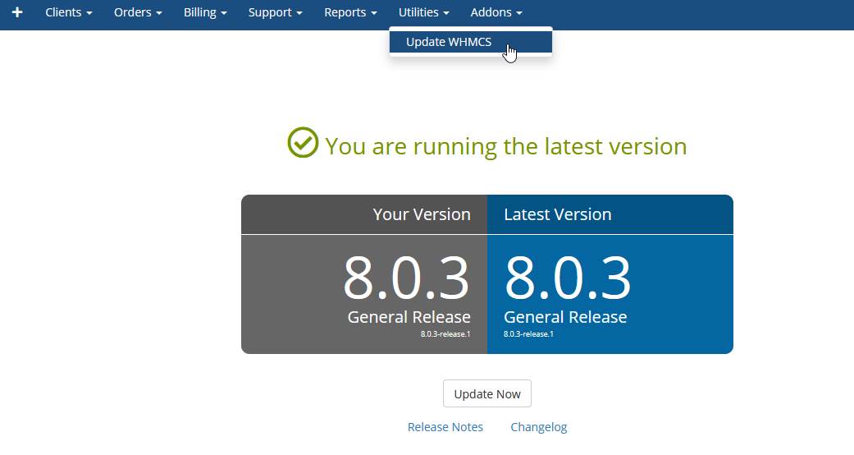Expand the Addons menu
Viewport: 854px width, 455px height.
pos(496,12)
